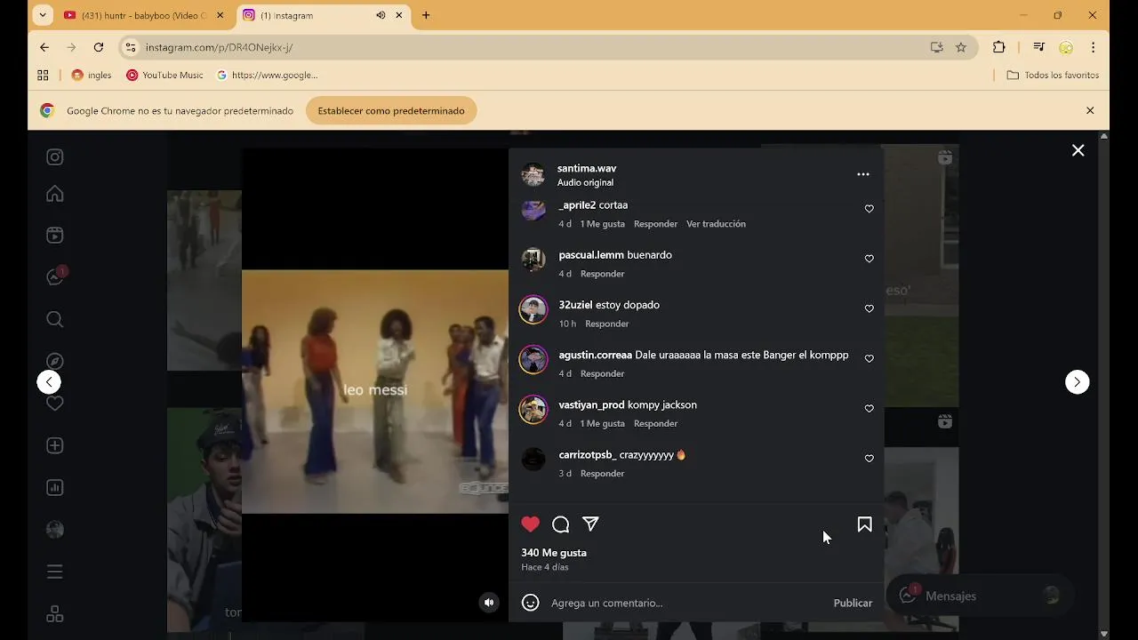Open the tab search dropdown arrow

click(43, 15)
